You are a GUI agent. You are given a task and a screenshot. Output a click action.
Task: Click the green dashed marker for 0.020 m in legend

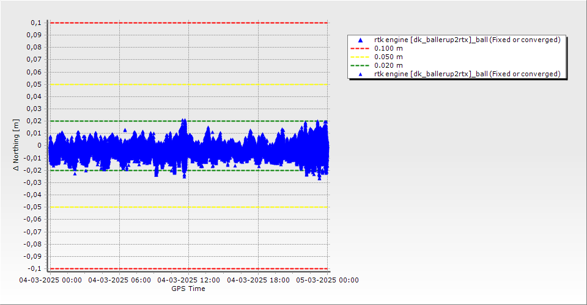(x=360, y=65)
